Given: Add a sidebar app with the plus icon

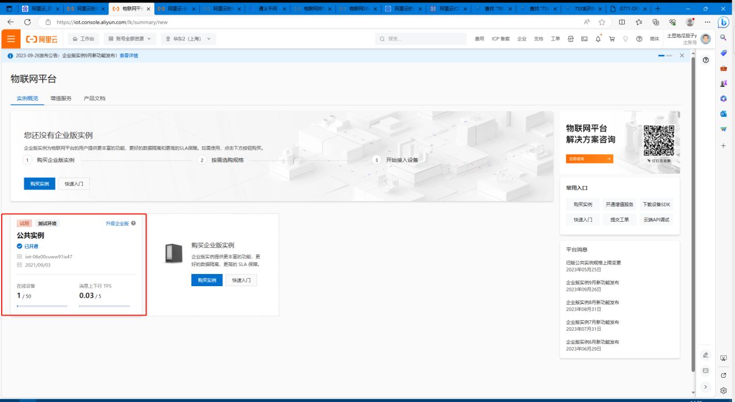Looking at the screenshot, I should coord(723,145).
